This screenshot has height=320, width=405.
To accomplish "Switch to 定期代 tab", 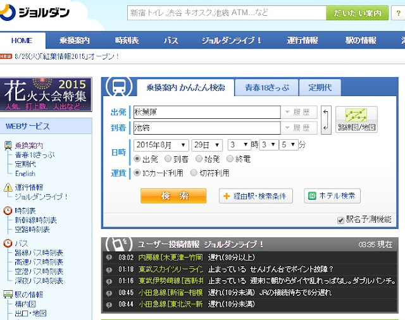I will click(x=320, y=88).
